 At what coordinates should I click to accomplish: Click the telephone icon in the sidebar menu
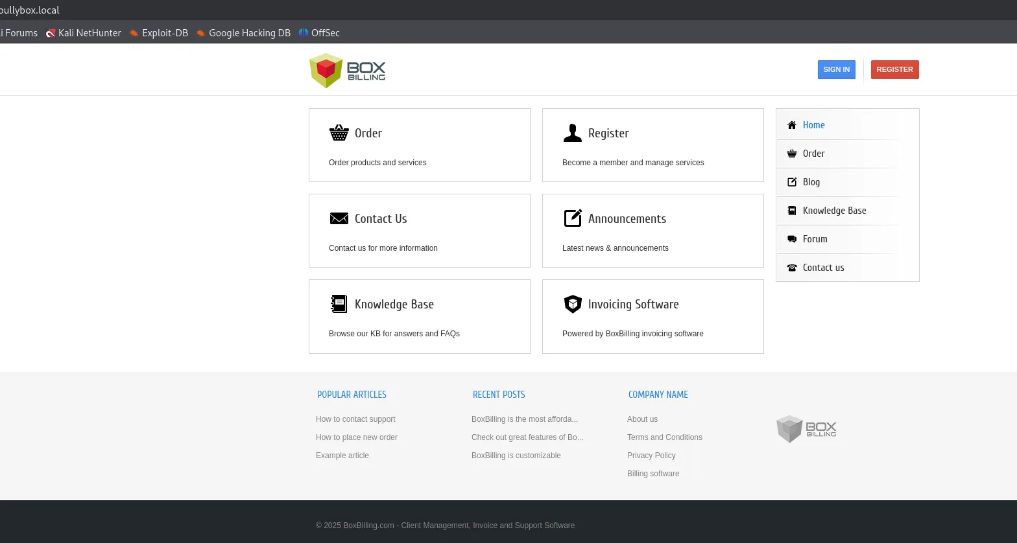(791, 268)
